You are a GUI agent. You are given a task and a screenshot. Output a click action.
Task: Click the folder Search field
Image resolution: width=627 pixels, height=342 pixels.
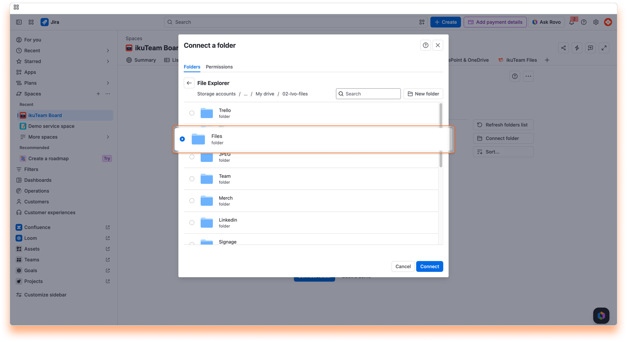368,94
